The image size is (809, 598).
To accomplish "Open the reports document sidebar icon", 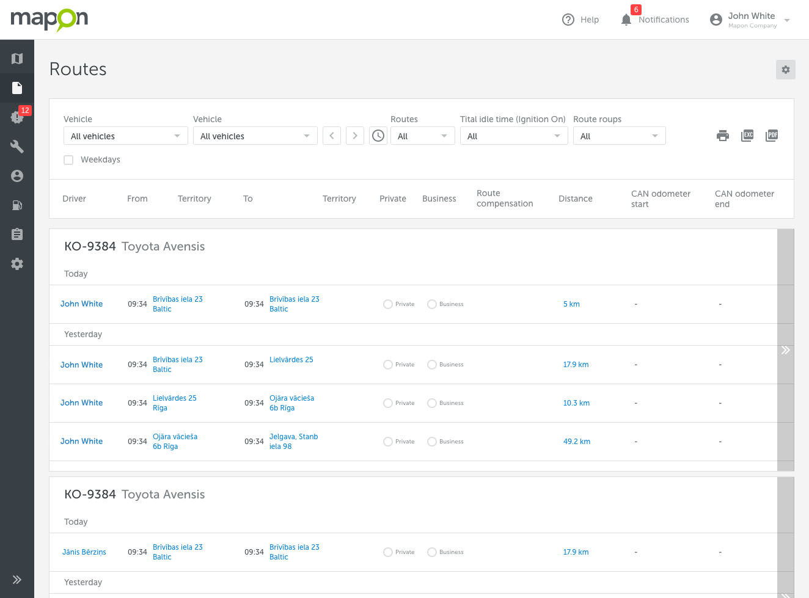I will (17, 88).
